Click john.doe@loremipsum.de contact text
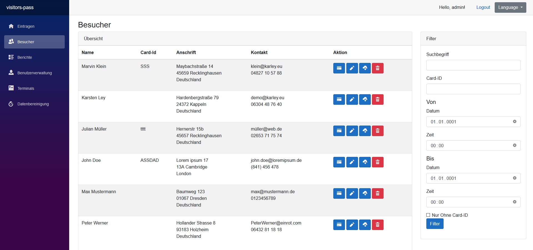The image size is (533, 250). tap(276, 160)
